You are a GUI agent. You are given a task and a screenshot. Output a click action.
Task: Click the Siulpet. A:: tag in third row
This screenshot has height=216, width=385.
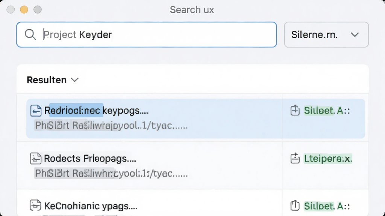pos(327,206)
